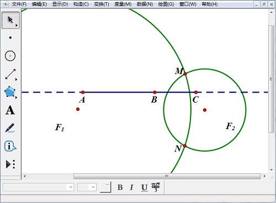Open the Custom tools button
The image size is (276, 203).
10,164
